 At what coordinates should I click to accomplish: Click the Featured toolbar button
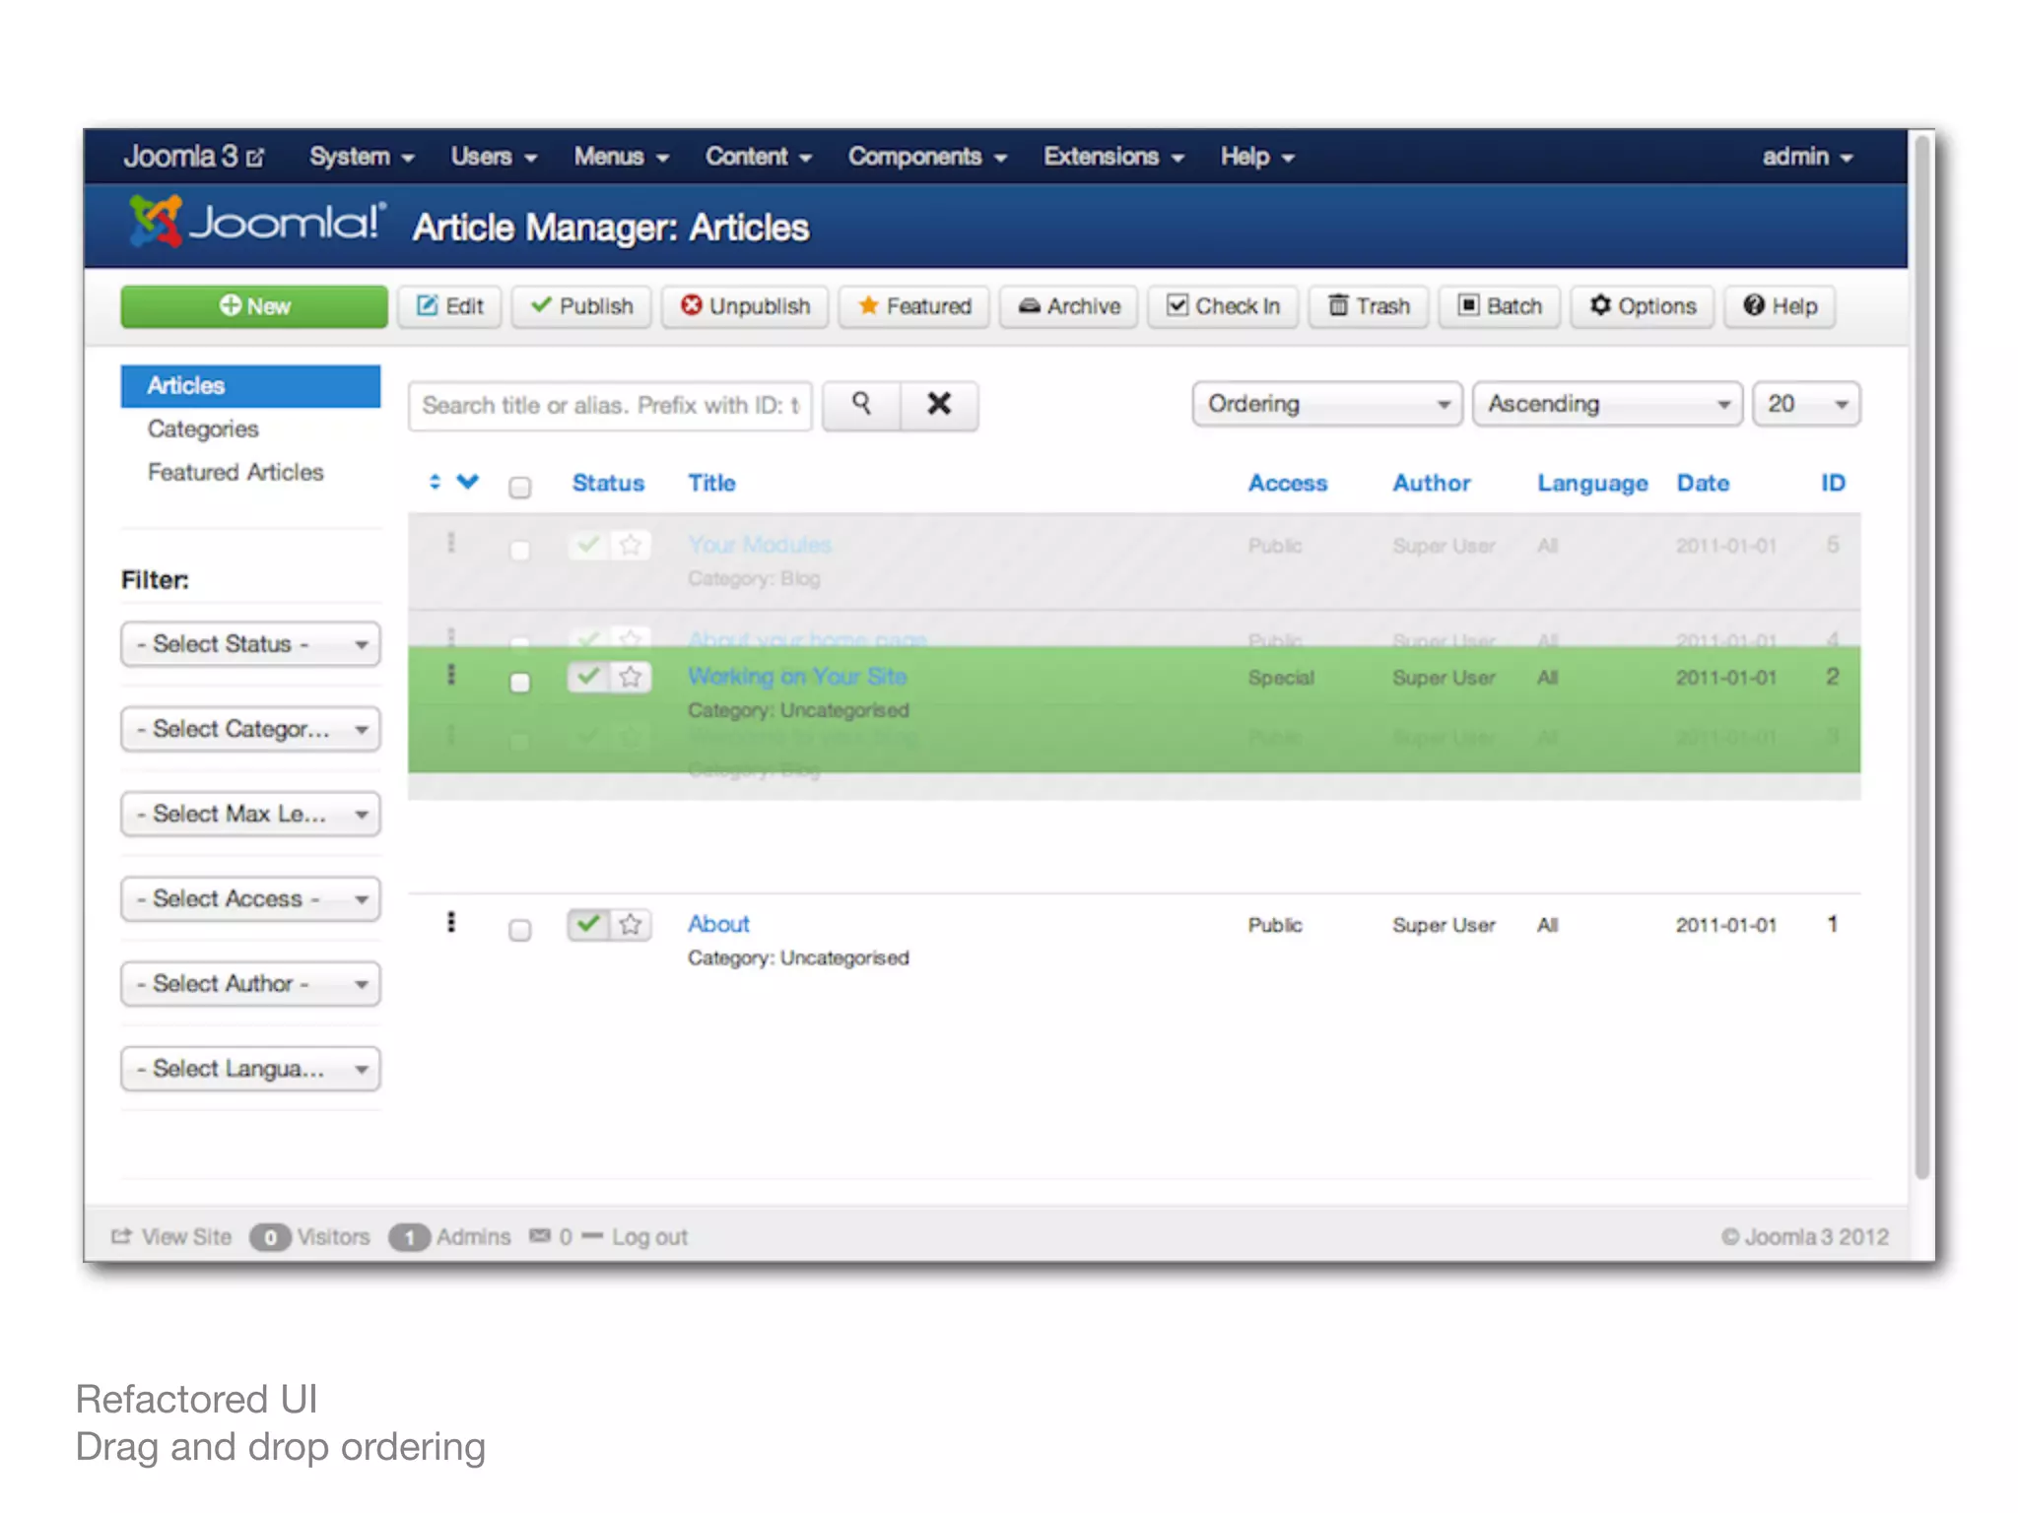[x=914, y=306]
